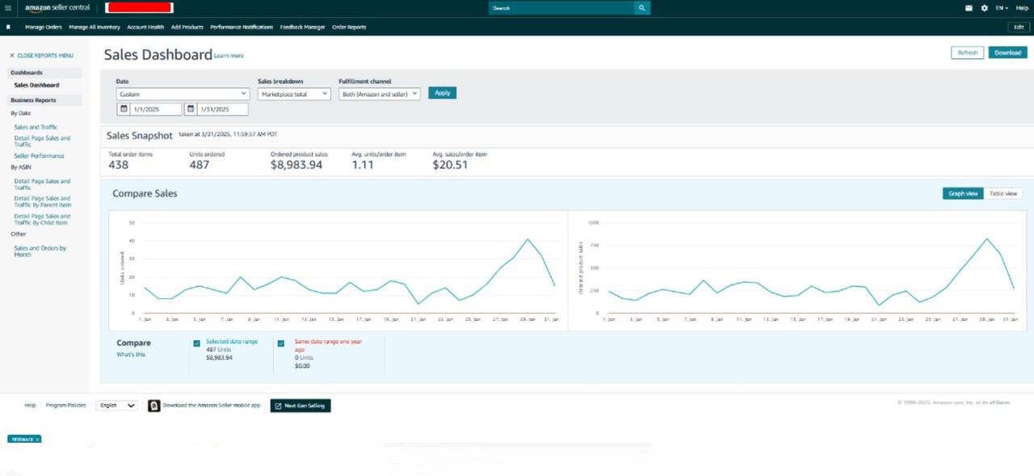Open Performance Notifications

click(242, 27)
